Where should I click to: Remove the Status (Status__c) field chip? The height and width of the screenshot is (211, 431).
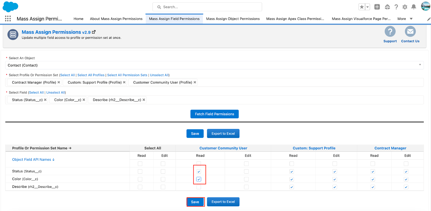(x=45, y=100)
